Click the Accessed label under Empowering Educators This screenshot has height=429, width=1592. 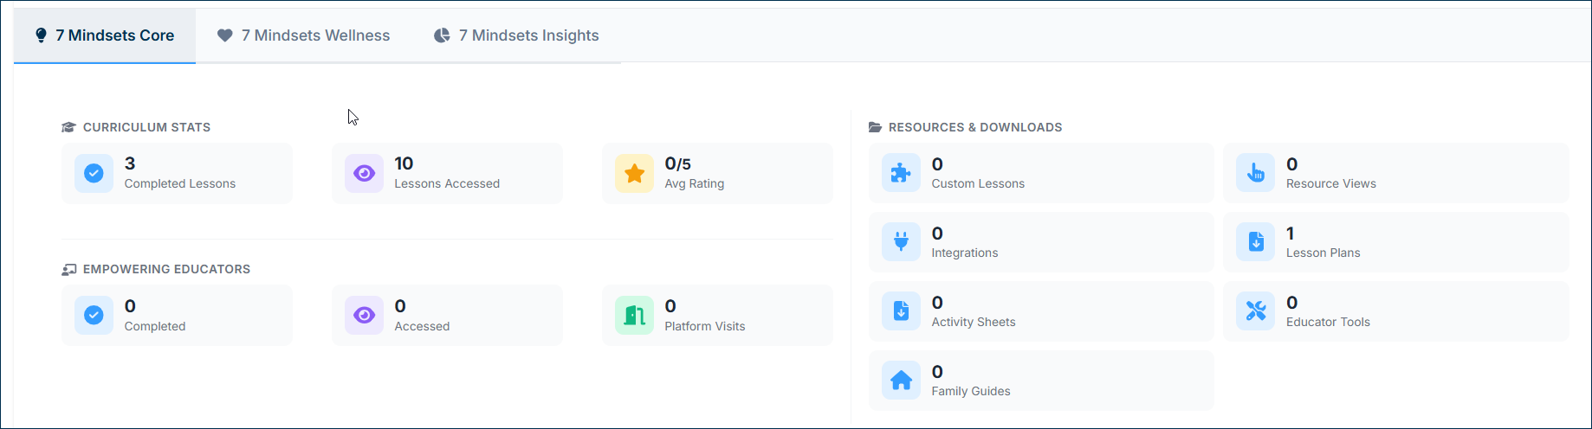(422, 326)
